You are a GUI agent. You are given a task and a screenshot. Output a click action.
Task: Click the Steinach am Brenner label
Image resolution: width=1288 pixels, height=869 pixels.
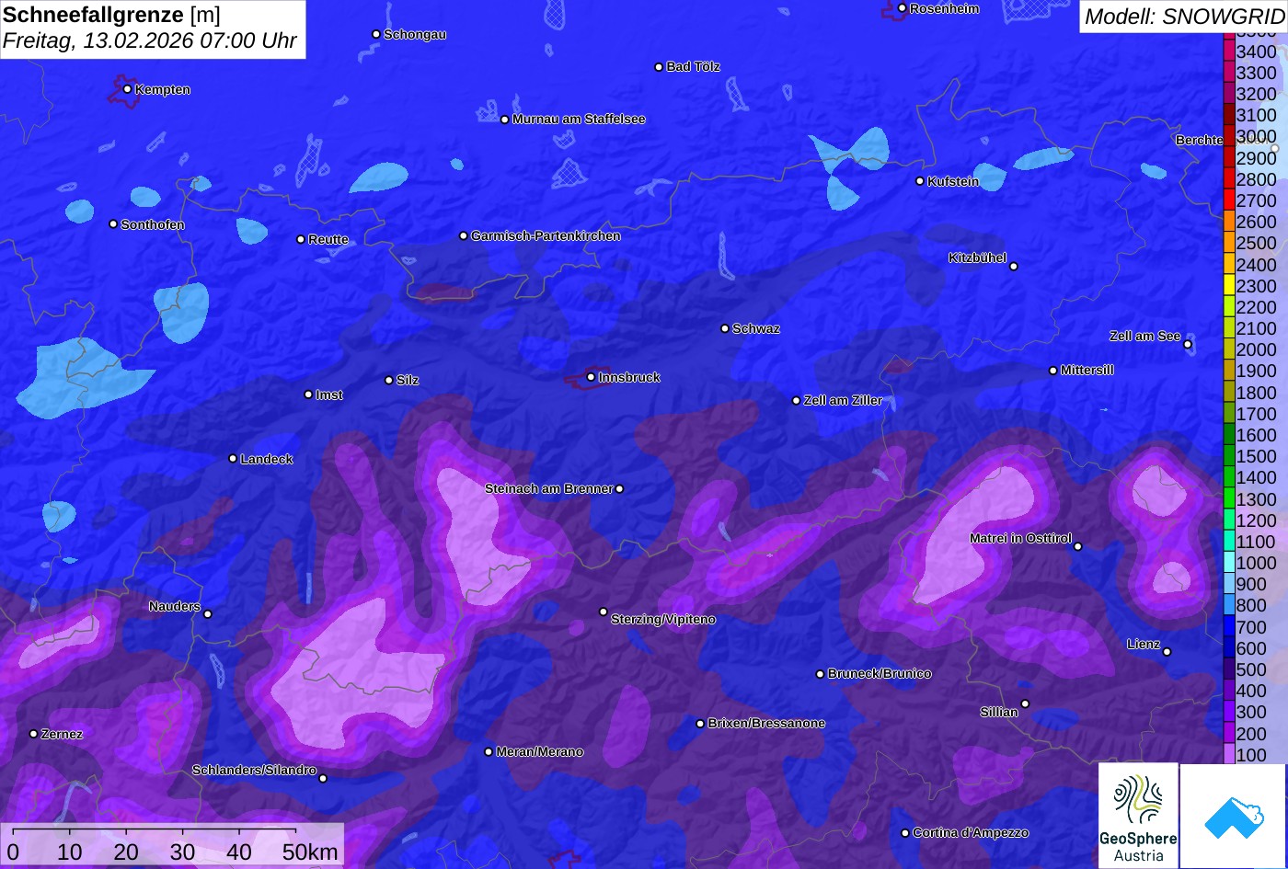[548, 489]
